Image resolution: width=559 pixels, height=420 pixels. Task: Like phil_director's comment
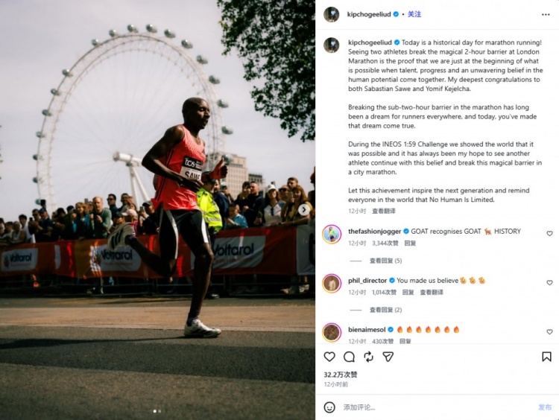point(549,283)
